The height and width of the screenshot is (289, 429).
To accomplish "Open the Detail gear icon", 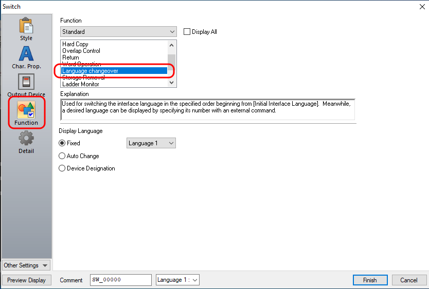I will click(26, 139).
